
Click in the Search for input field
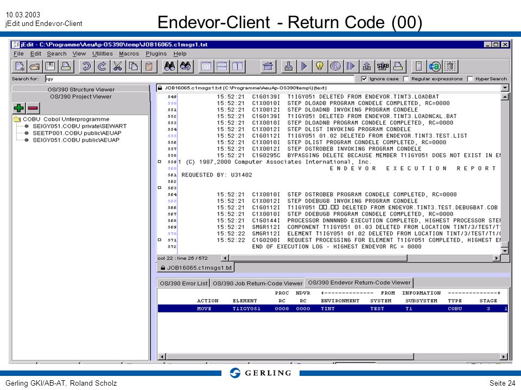pyautogui.click(x=199, y=79)
